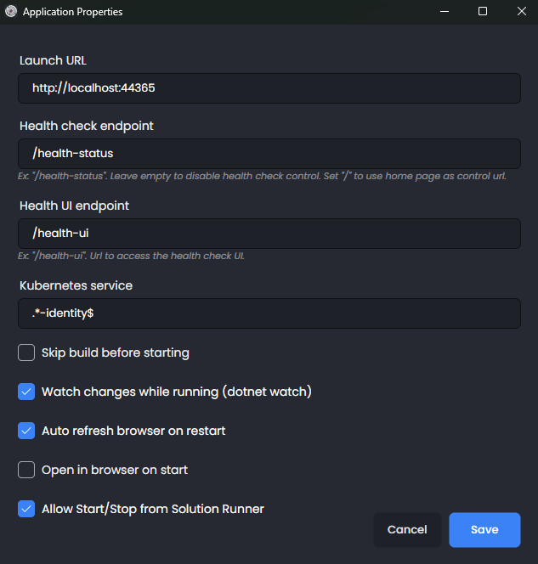This screenshot has height=564, width=538.
Task: Toggle Allow Start/Stop from Solution Runner
Action: click(x=26, y=509)
